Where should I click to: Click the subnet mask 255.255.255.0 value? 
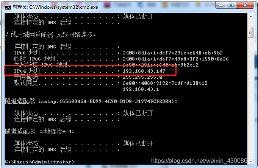[142, 77]
